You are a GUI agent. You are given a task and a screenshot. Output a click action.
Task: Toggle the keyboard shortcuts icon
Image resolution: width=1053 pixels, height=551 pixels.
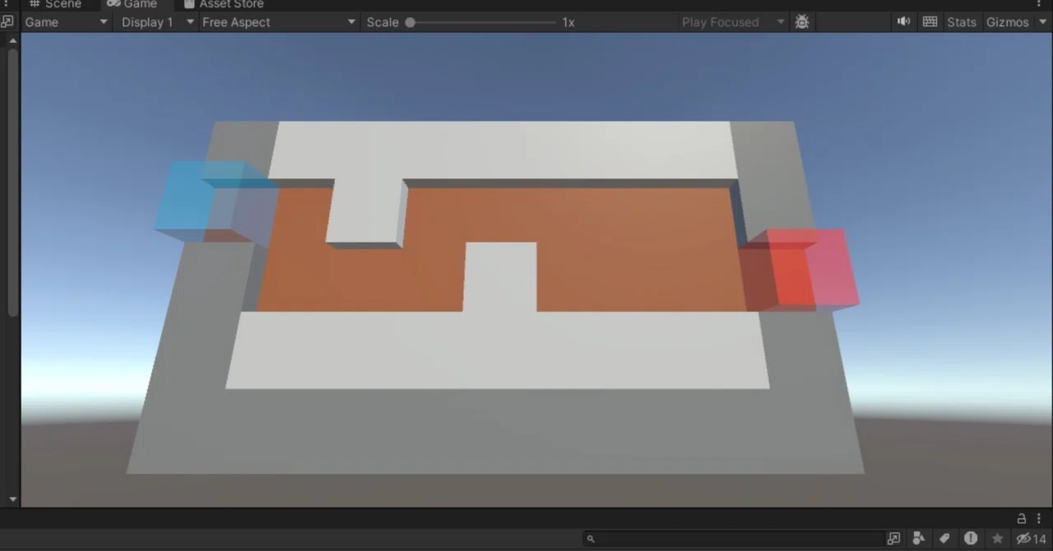click(930, 22)
